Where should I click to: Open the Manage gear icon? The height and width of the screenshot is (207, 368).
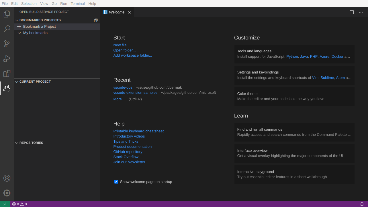coord(7,193)
